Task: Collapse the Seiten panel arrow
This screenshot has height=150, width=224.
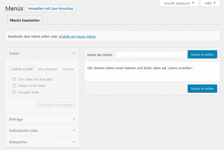Action: click(74, 53)
